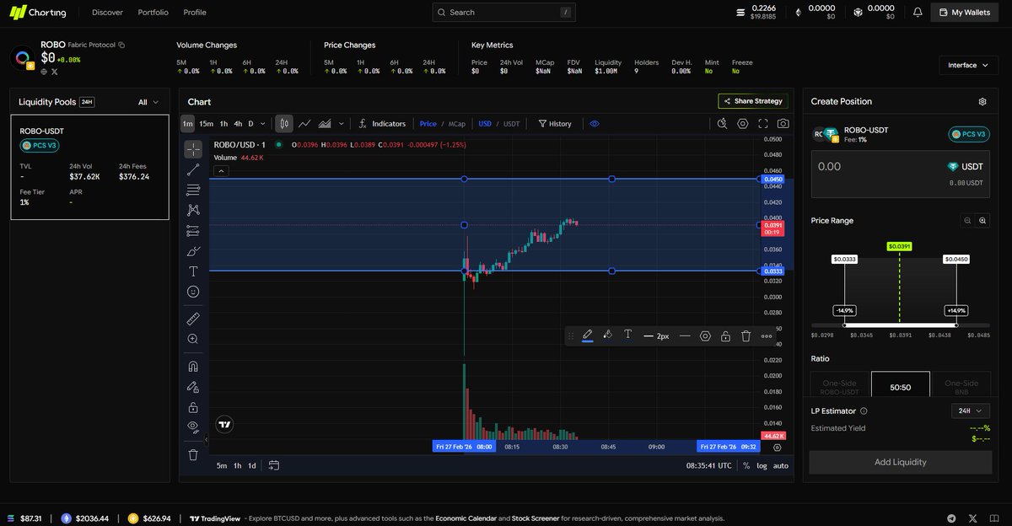
Task: Switch chart currency to USDT
Action: [512, 124]
